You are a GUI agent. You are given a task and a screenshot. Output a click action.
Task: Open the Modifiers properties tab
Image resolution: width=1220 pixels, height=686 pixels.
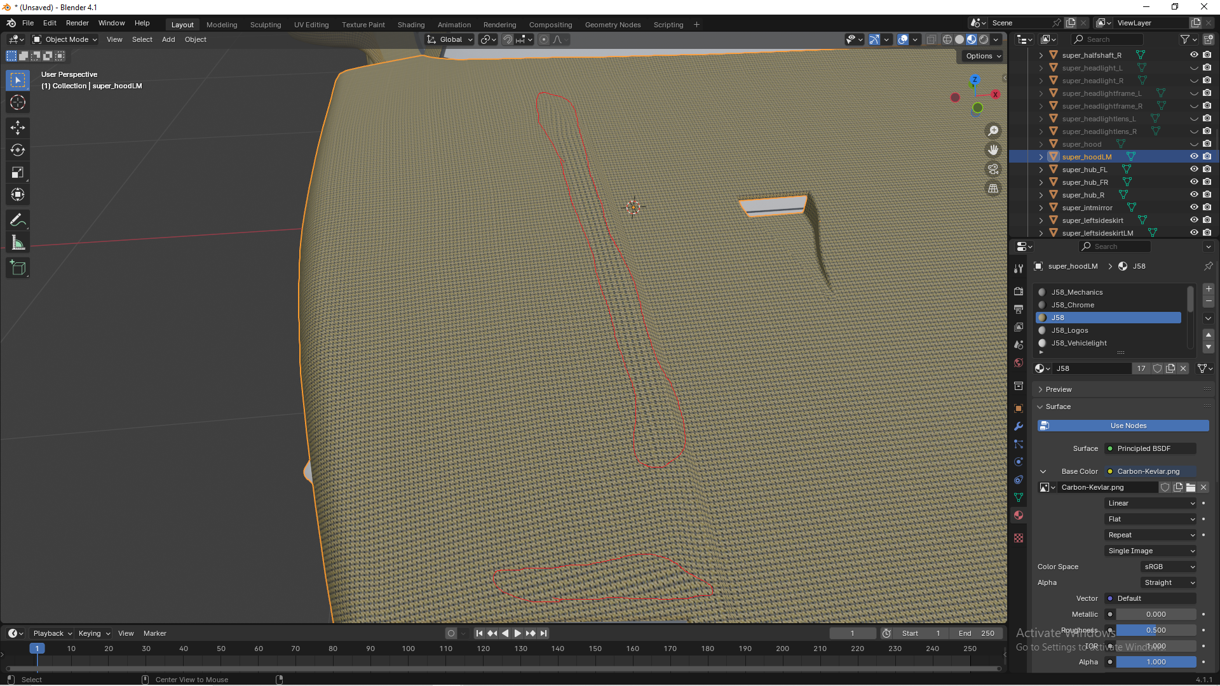pyautogui.click(x=1019, y=426)
